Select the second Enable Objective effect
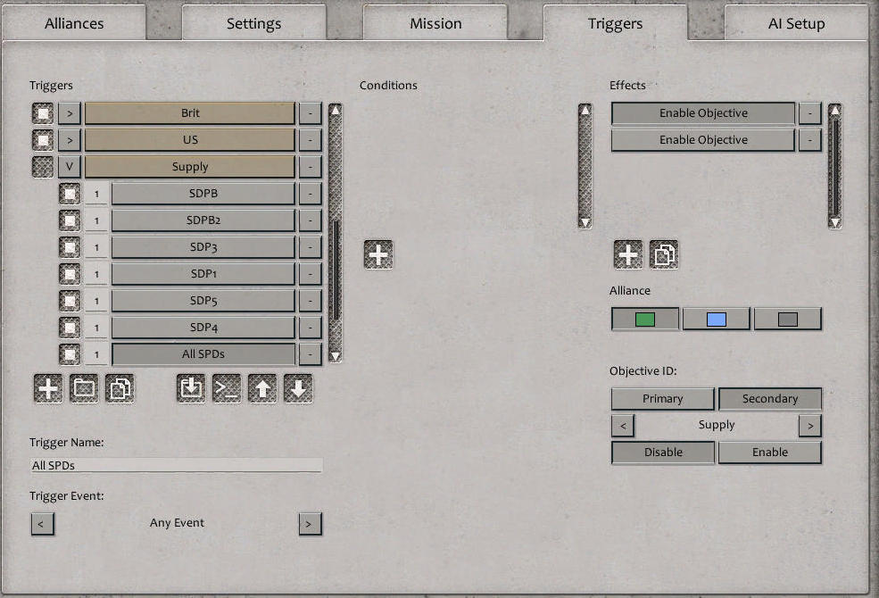879x598 pixels. (703, 140)
